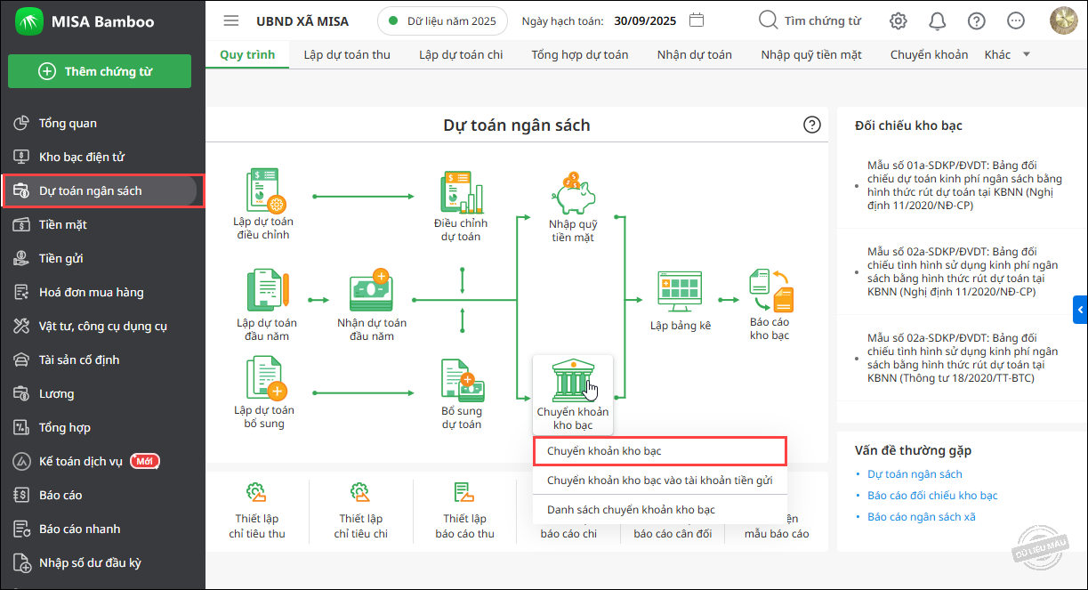This screenshot has width=1088, height=590.
Task: Switch to Lập dự toán thu tab
Action: pyautogui.click(x=347, y=54)
